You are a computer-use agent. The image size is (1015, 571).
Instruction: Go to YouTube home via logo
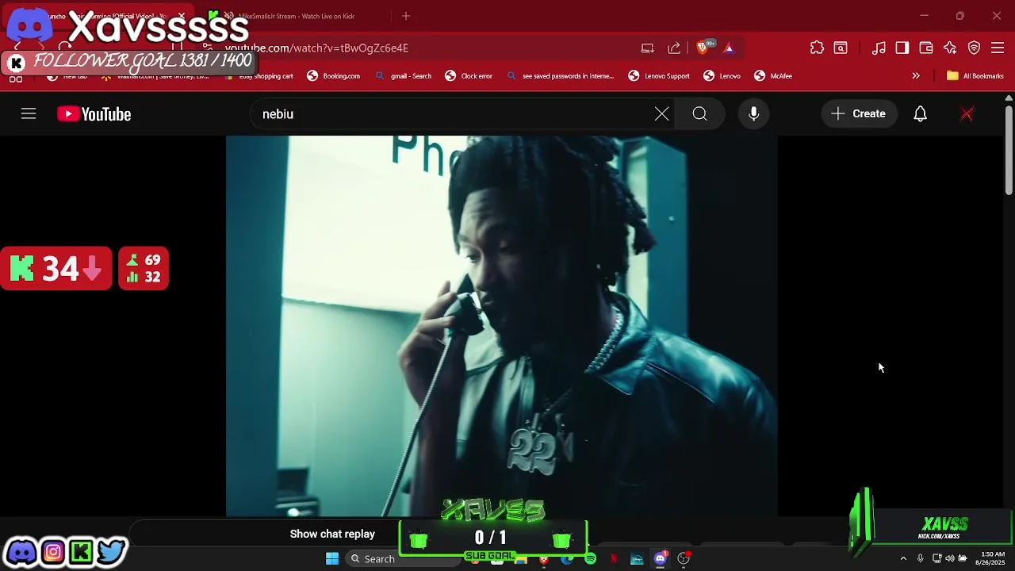coord(94,114)
